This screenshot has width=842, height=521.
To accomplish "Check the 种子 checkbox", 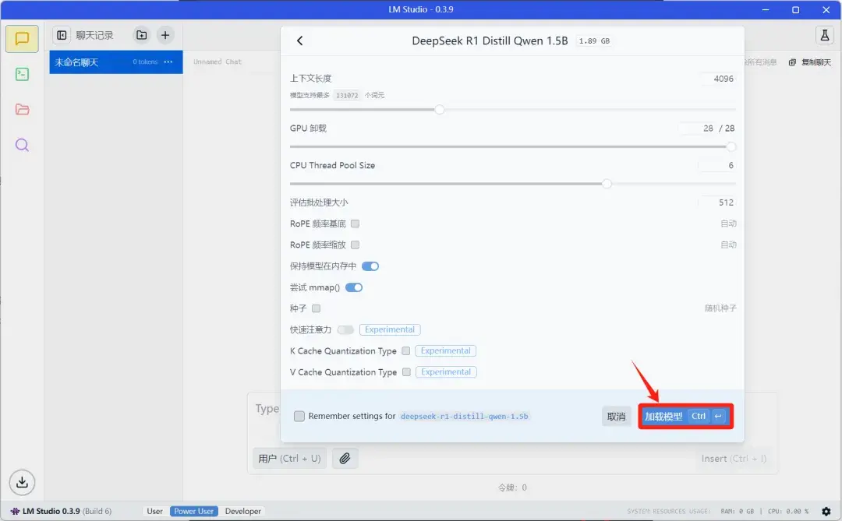I will point(317,308).
